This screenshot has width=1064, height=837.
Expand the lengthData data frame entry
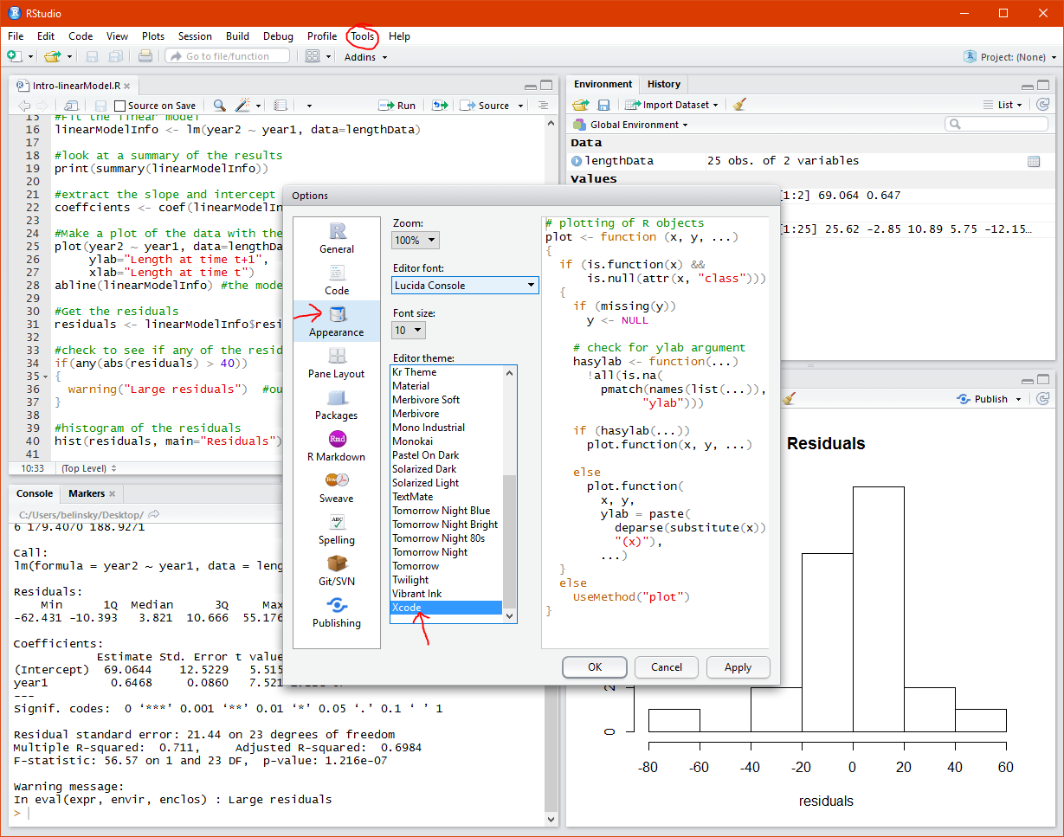tap(577, 161)
